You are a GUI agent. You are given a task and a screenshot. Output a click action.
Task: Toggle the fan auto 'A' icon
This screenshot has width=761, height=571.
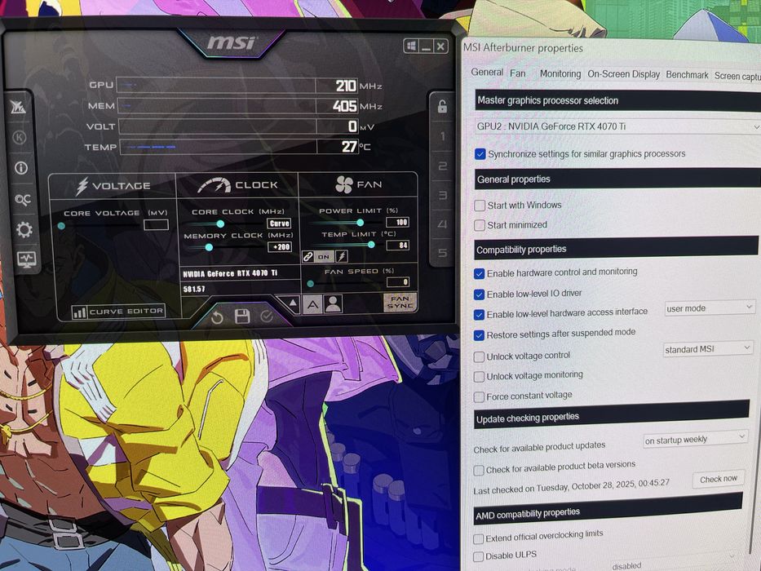click(312, 305)
